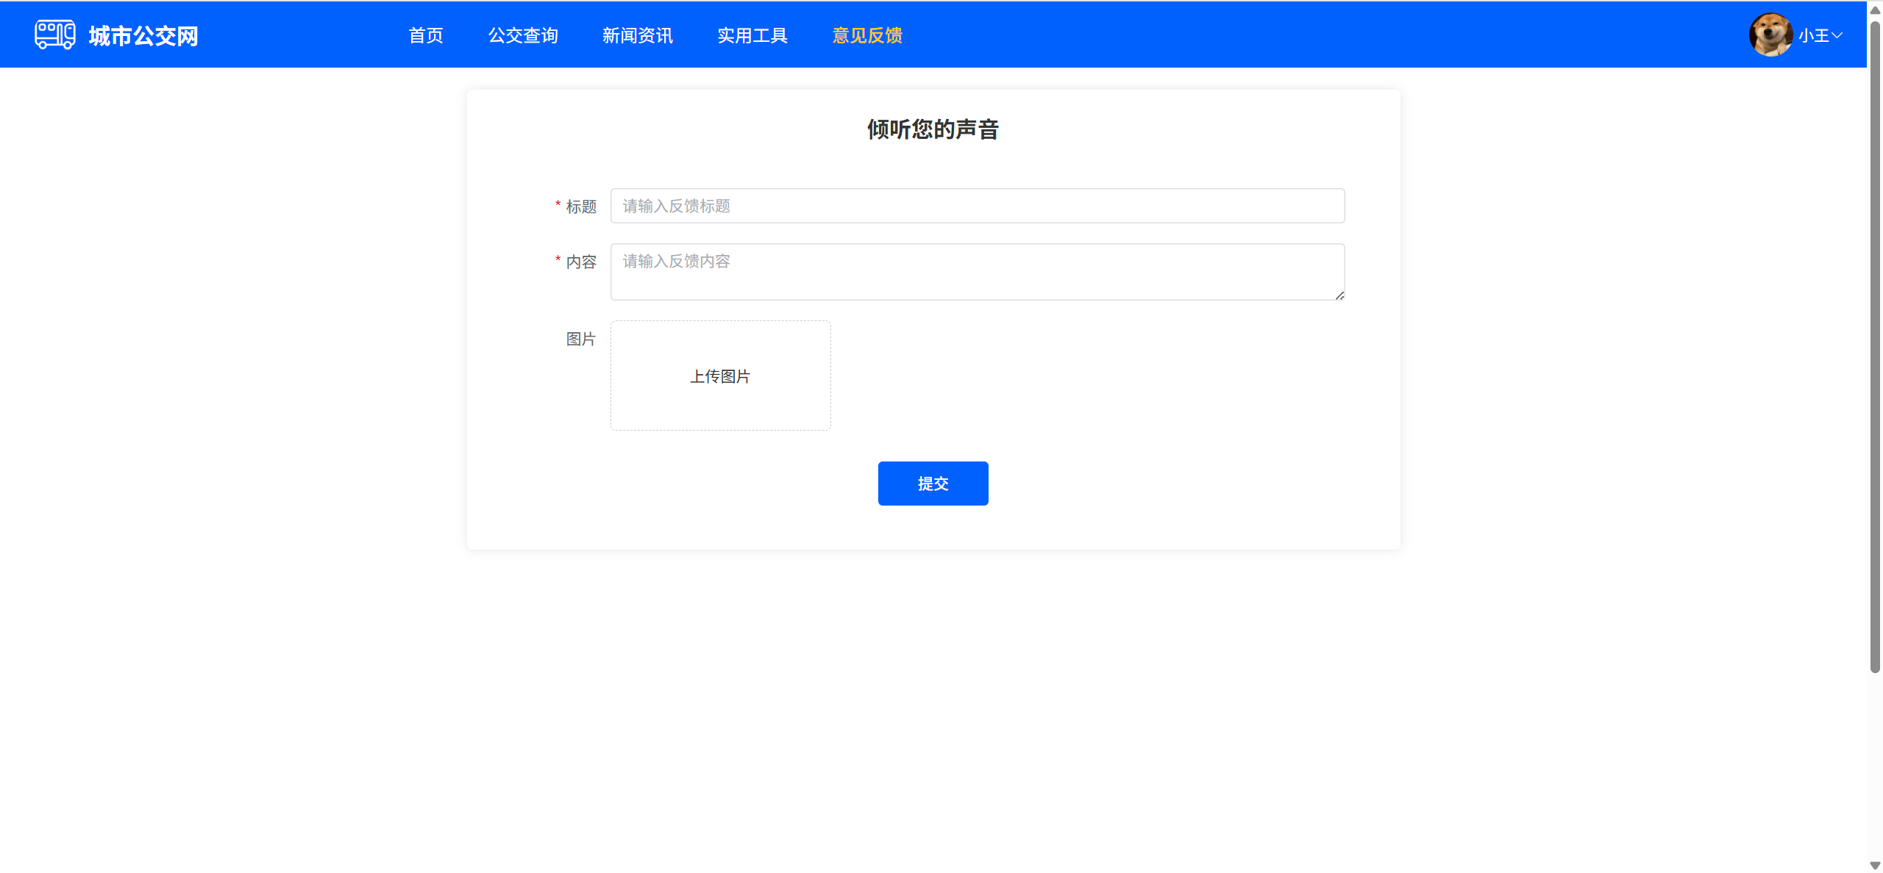
Task: Click the 小王 username text
Action: point(1813,35)
